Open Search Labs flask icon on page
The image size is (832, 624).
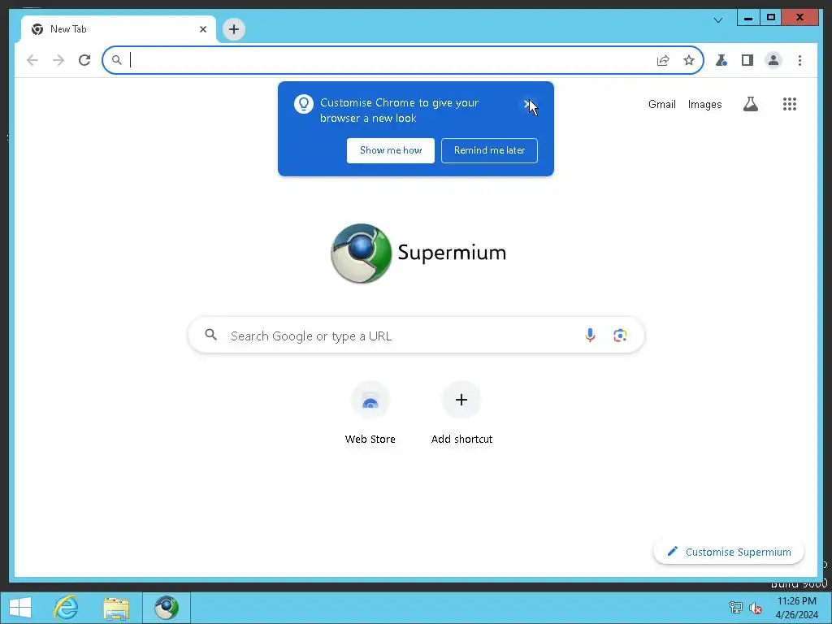pos(750,104)
